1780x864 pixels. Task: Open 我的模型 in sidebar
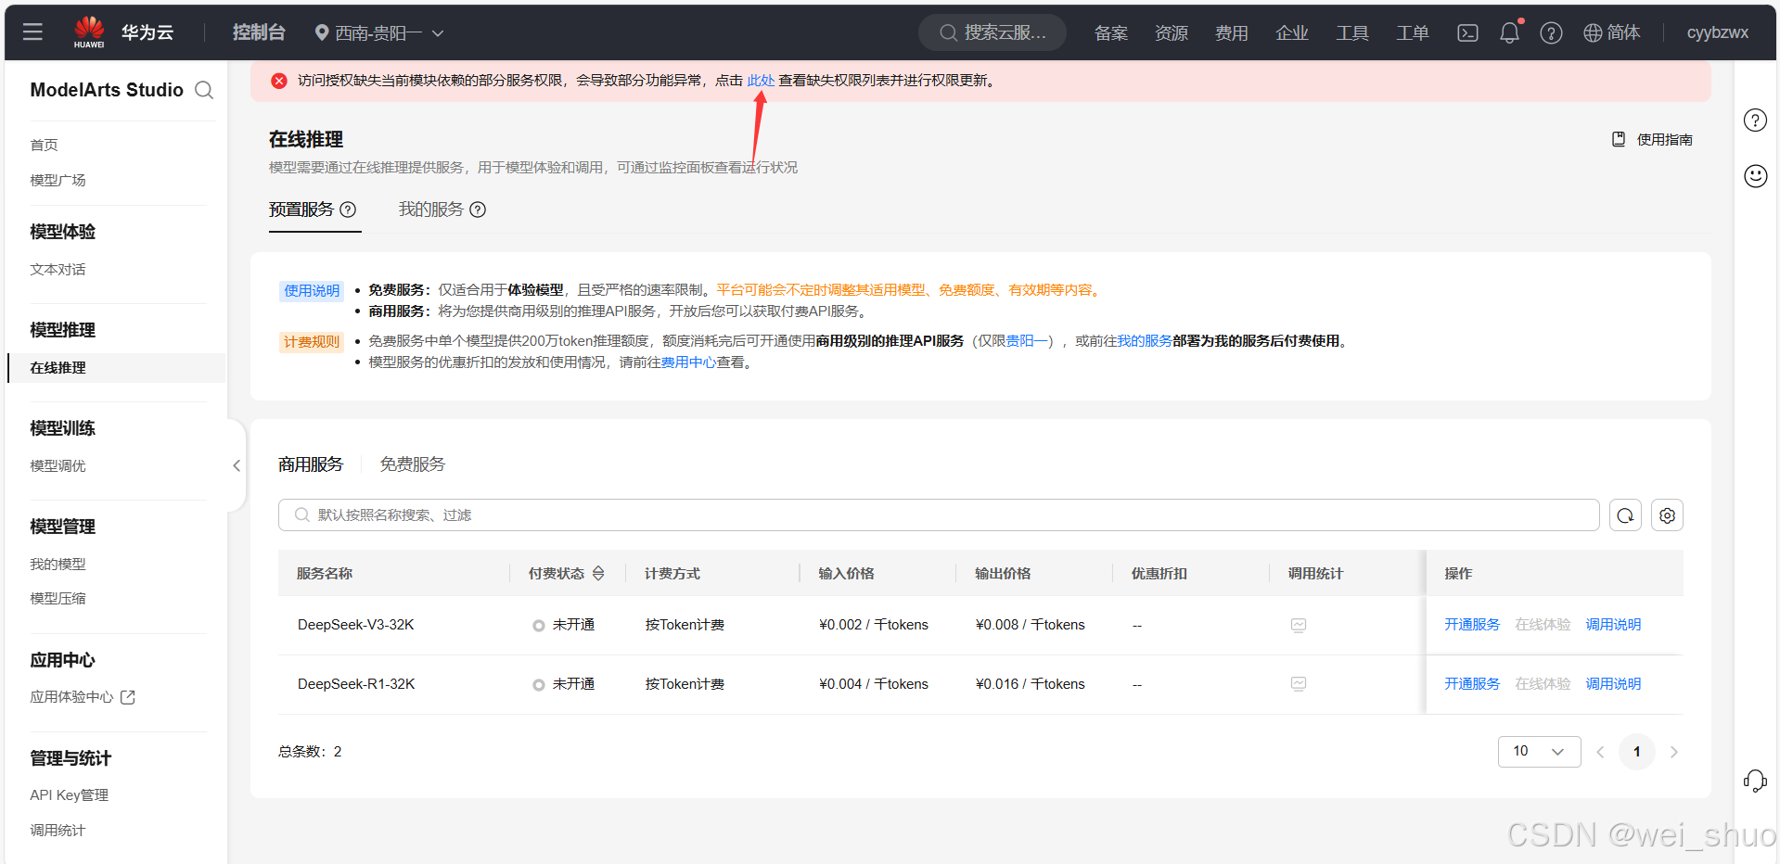(58, 565)
